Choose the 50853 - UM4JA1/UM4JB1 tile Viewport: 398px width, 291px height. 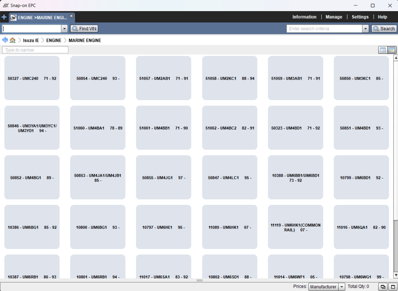pos(98,178)
